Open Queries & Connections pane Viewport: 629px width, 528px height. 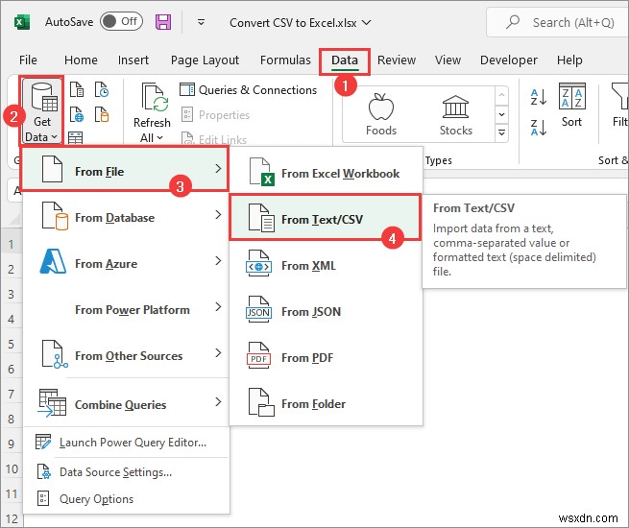click(x=249, y=90)
